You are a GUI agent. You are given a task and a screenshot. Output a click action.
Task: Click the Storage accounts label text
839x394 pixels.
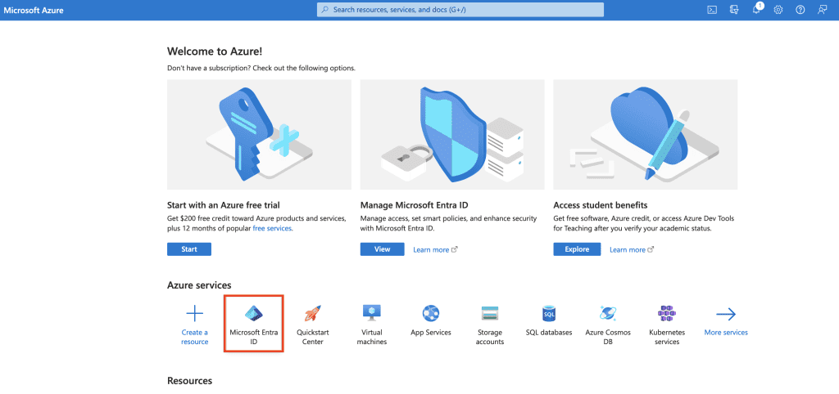coord(490,337)
